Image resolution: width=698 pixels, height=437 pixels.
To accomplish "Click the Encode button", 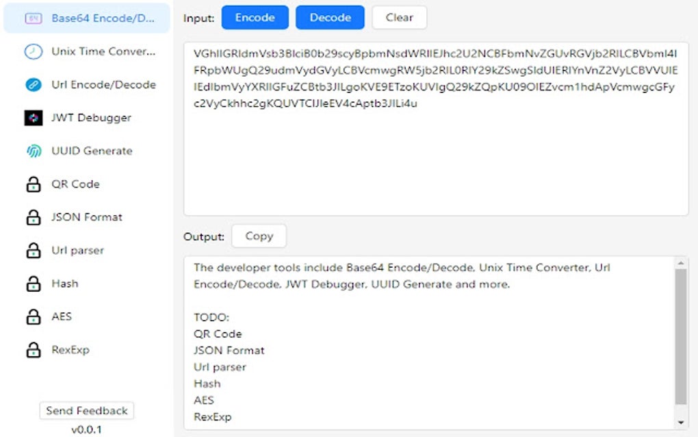I will point(255,17).
